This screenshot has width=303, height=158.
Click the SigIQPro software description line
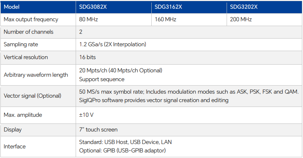pyautogui.click(x=154, y=100)
